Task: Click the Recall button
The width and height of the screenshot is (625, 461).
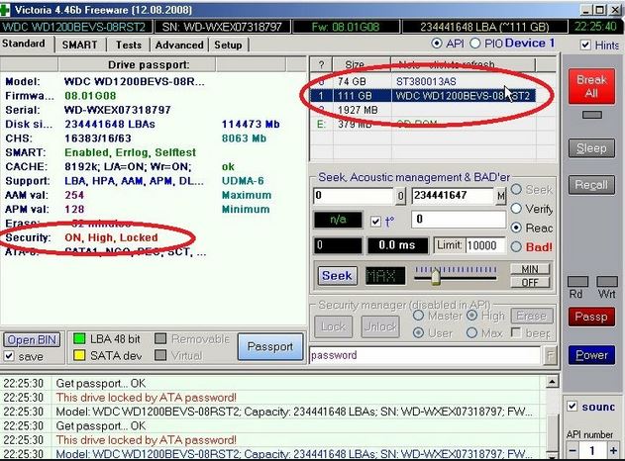Action: pos(591,185)
